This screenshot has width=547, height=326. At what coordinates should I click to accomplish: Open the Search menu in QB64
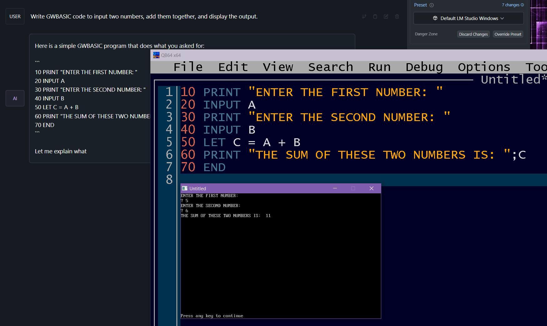[331, 67]
